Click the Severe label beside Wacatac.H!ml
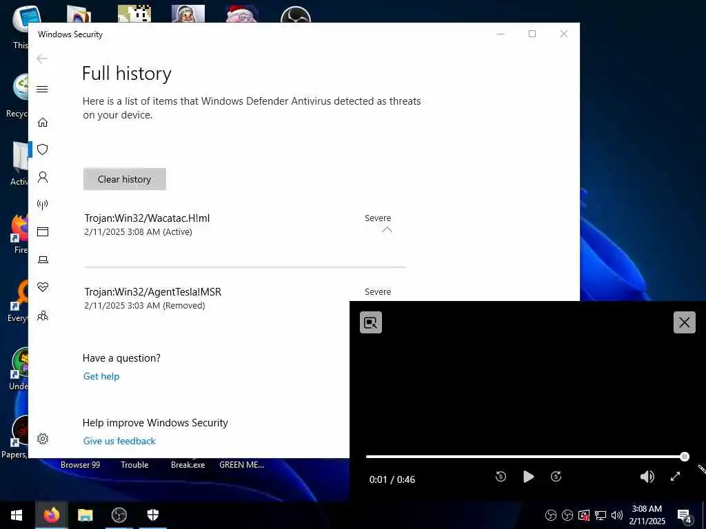 [x=378, y=218]
